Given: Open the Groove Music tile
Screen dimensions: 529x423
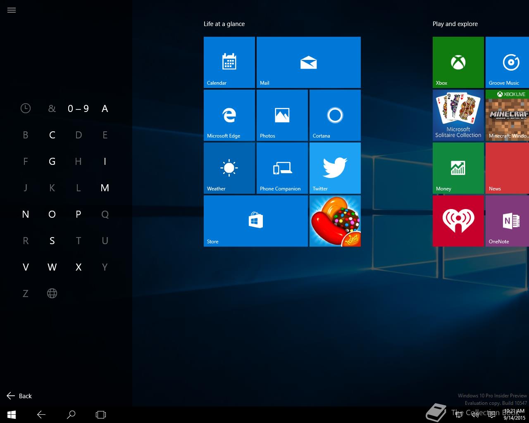Looking at the screenshot, I should pyautogui.click(x=508, y=62).
